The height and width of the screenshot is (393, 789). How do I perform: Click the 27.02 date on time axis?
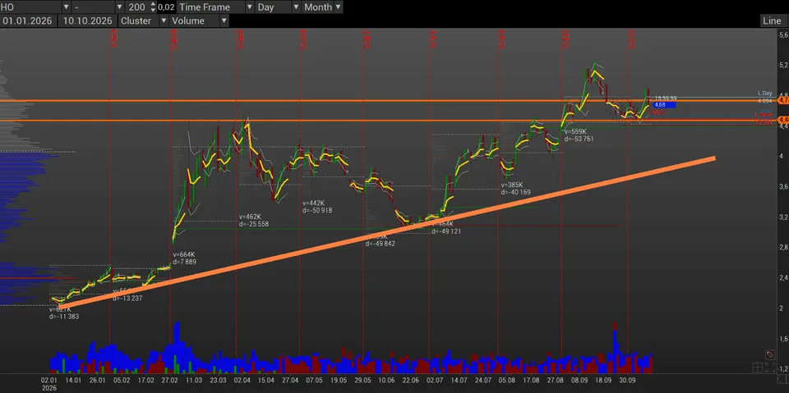[x=169, y=381]
